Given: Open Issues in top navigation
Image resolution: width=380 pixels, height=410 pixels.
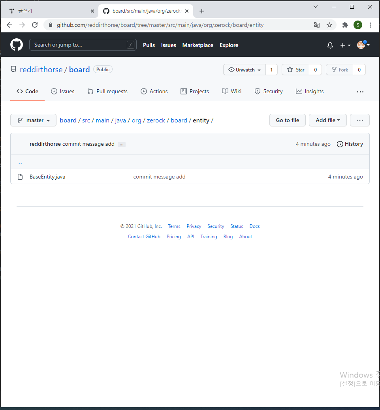Looking at the screenshot, I should point(168,45).
